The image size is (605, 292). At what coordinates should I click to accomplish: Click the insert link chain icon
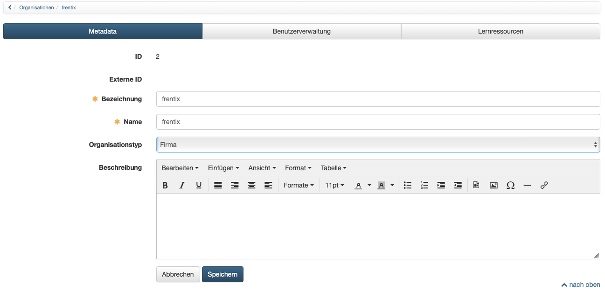544,185
